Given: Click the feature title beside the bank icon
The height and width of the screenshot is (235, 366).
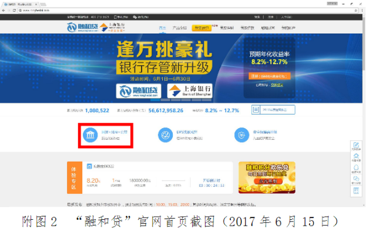Looking at the screenshot, I should pos(115,132).
